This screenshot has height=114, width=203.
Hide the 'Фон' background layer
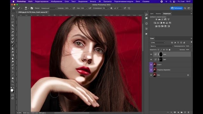coord(151,75)
